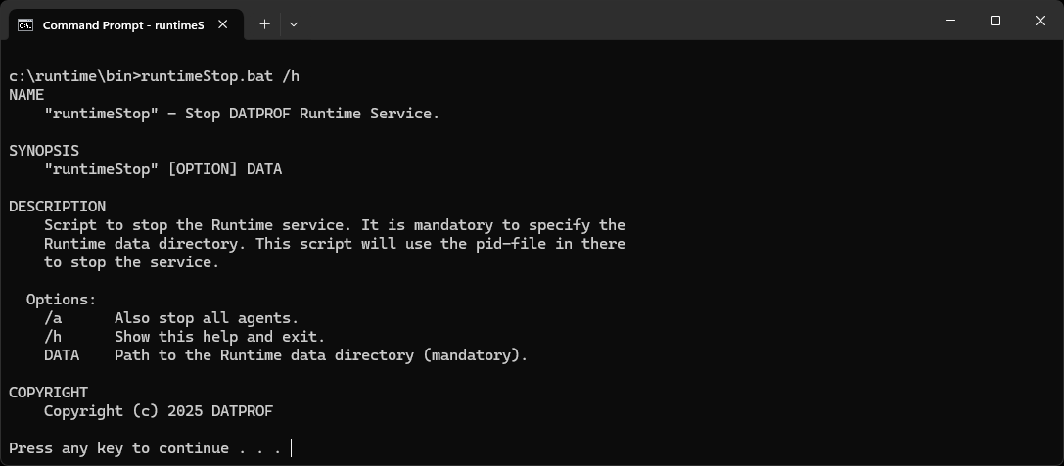The height and width of the screenshot is (466, 1064).
Task: Close the Command Prompt window
Action: tap(1041, 21)
